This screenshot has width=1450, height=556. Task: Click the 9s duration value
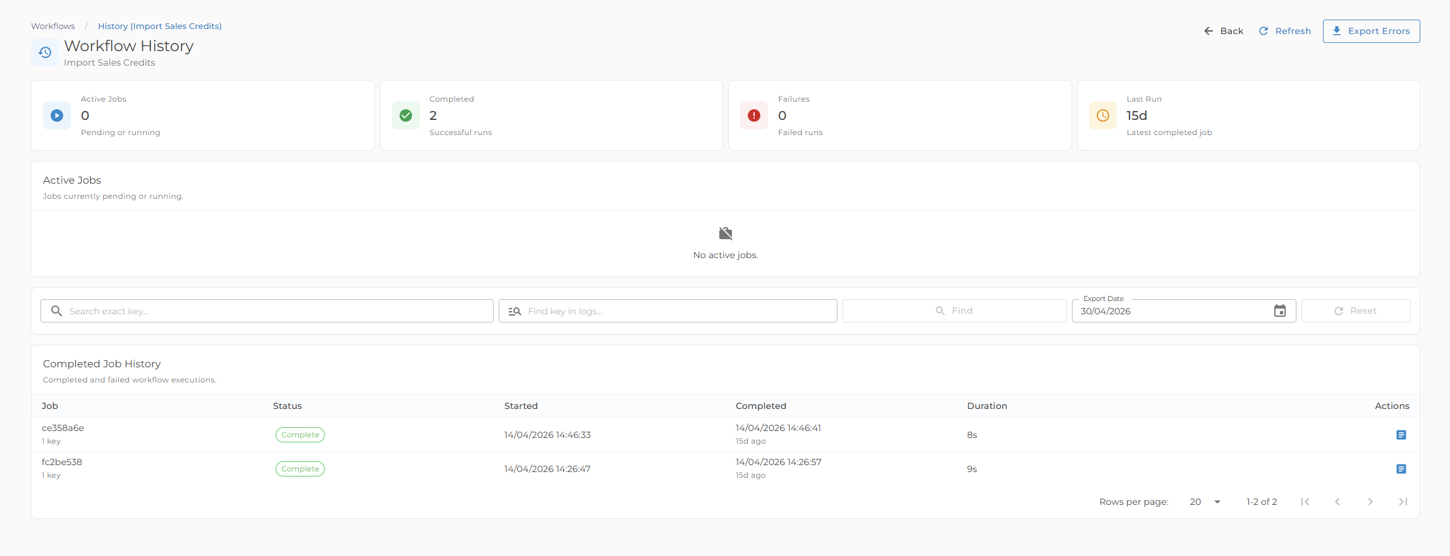coord(972,469)
